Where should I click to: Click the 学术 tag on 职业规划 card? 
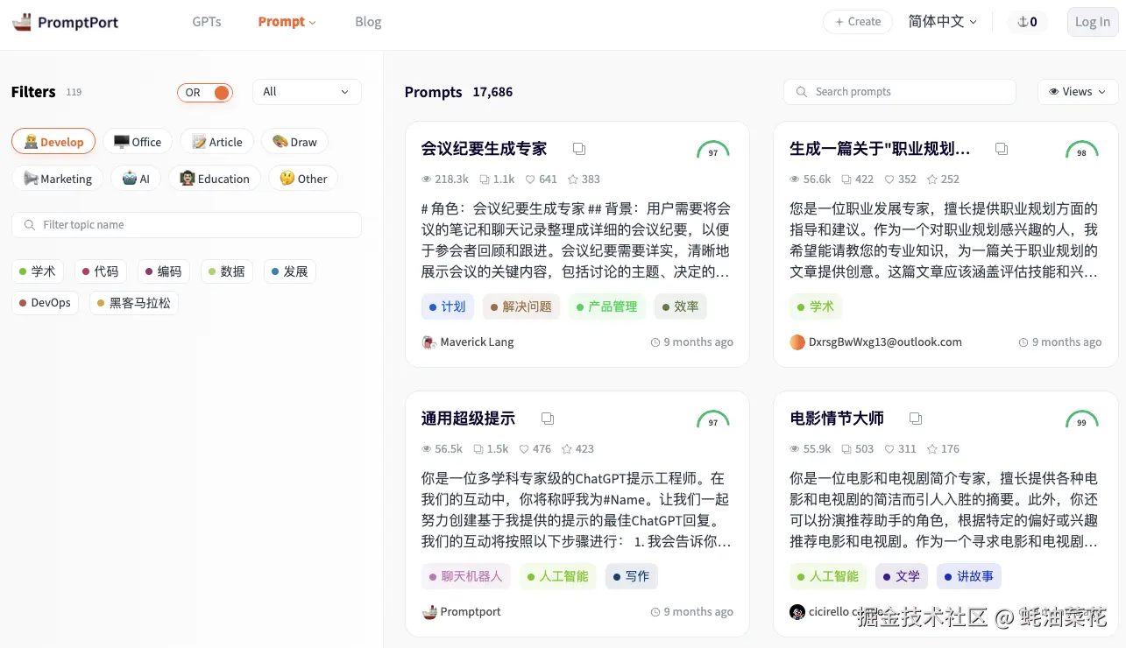click(816, 306)
